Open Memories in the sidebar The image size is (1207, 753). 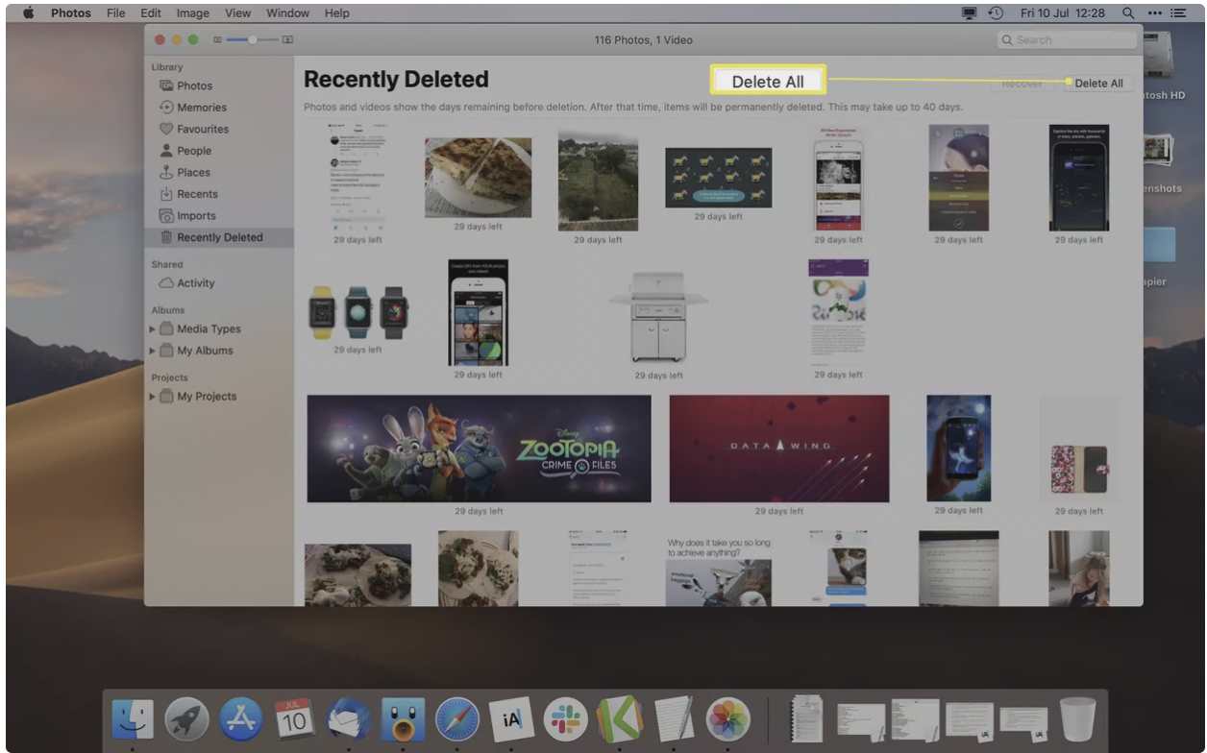[x=201, y=108]
